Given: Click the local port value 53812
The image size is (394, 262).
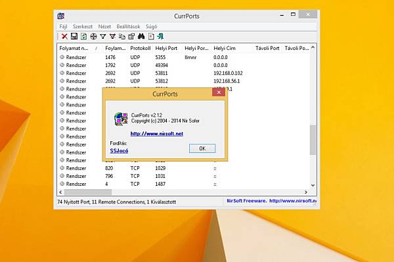Looking at the screenshot, I should pyautogui.click(x=162, y=81).
